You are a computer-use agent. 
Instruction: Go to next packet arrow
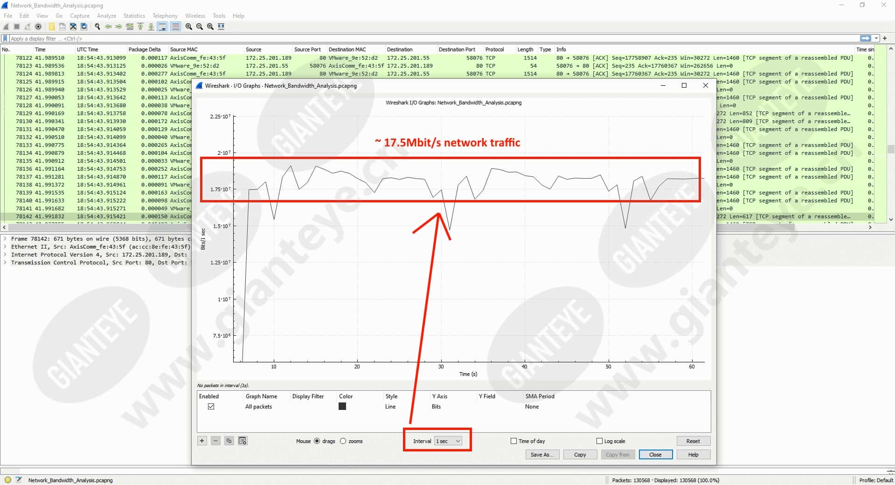click(x=119, y=27)
